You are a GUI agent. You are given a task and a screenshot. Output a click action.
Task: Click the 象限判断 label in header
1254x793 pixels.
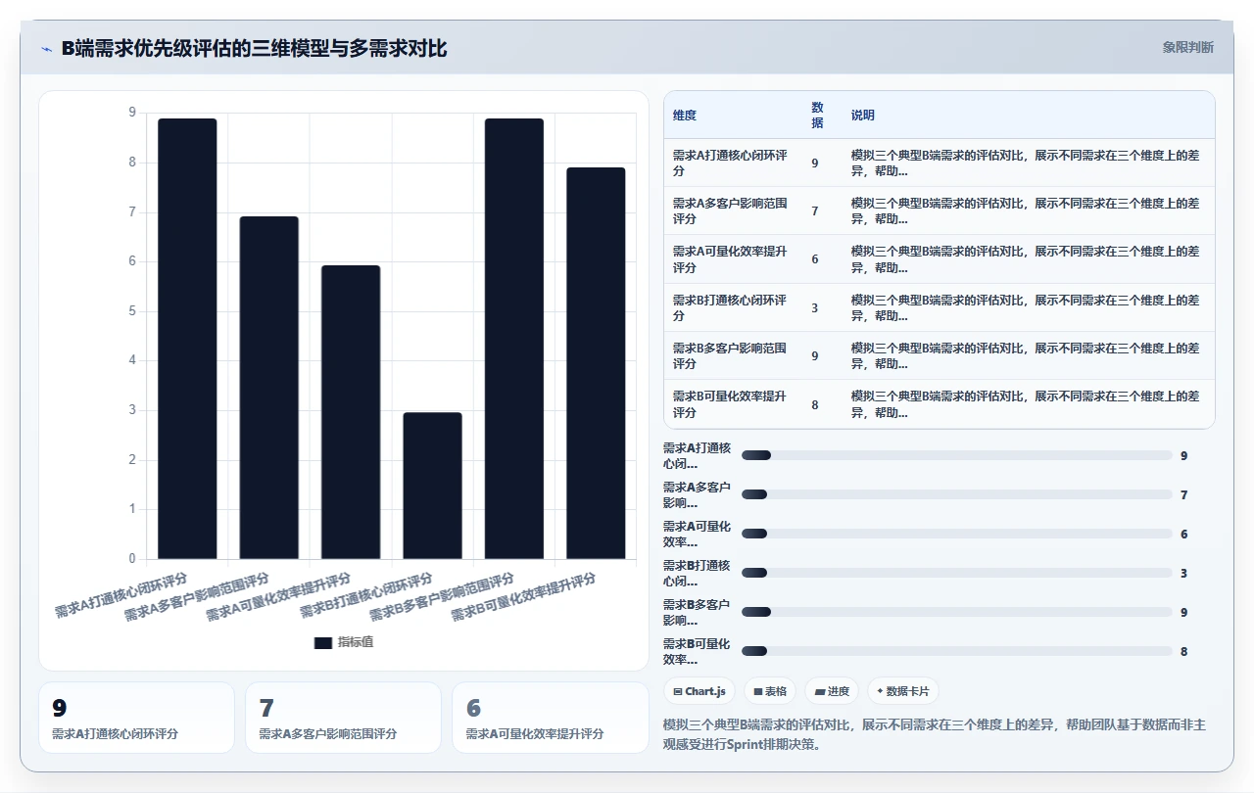pyautogui.click(x=1187, y=47)
